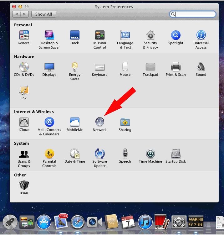Open Safari from the Dock
The image size is (224, 235).
(78, 222)
